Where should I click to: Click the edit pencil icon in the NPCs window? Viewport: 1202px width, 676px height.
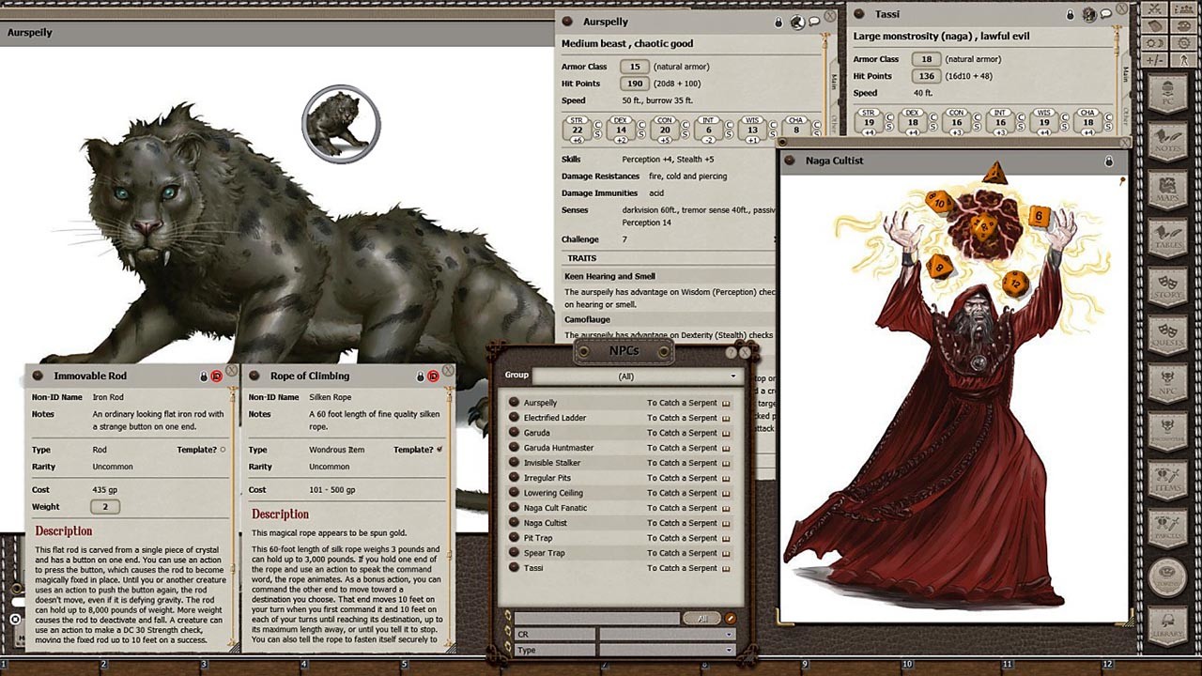tap(731, 618)
